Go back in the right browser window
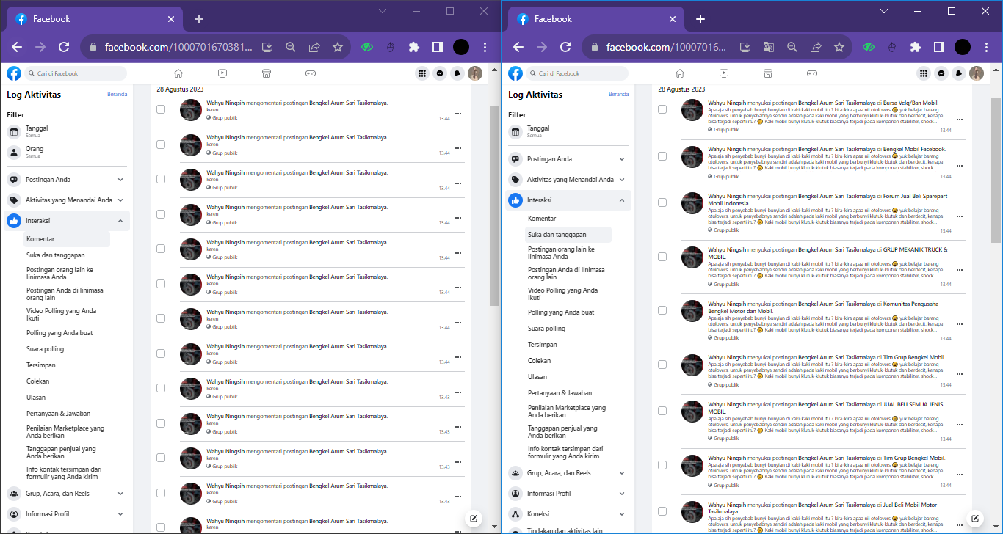 coord(518,47)
